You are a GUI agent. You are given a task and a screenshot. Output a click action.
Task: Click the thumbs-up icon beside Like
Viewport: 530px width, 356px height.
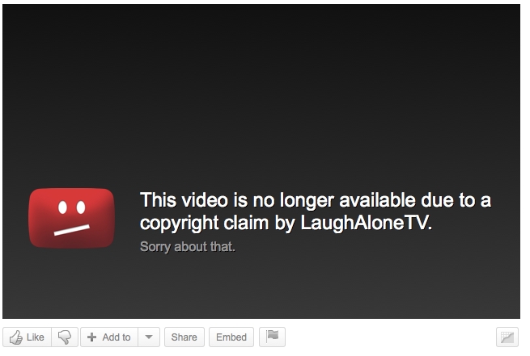(16, 337)
